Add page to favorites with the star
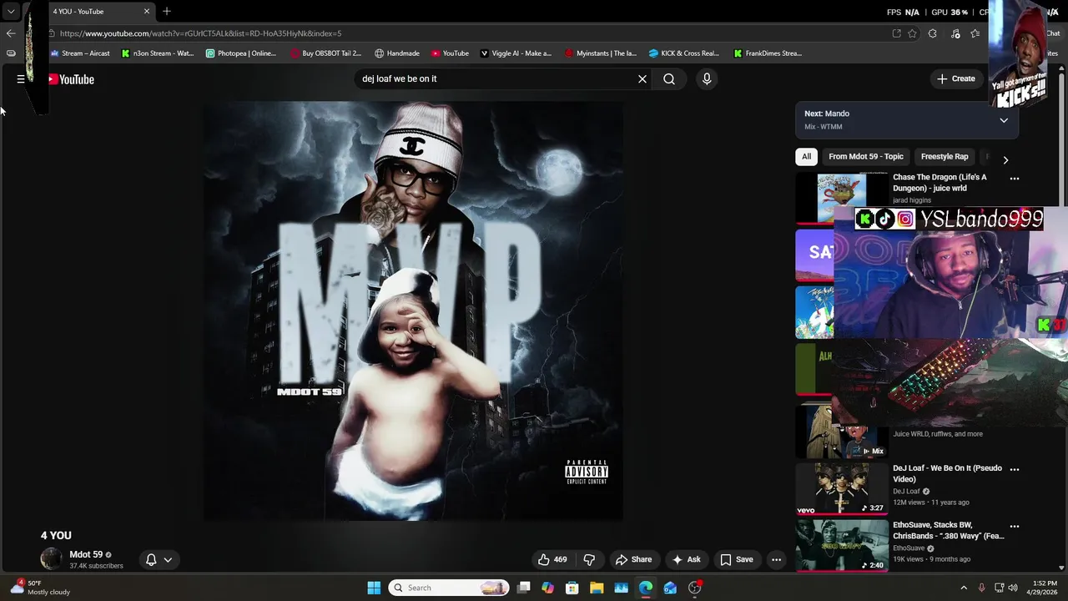The image size is (1068, 601). click(912, 33)
